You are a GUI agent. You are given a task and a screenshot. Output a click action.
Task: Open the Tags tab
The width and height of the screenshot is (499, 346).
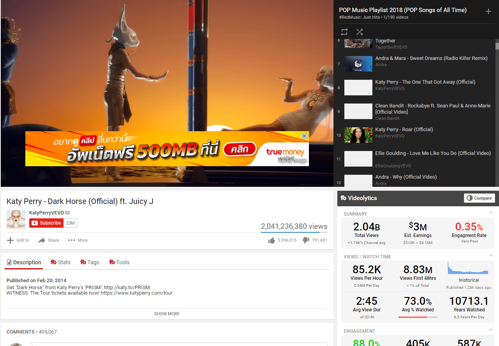[90, 262]
